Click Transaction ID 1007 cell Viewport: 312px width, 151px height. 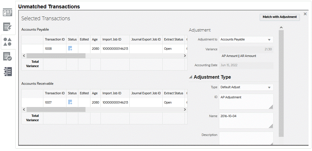pos(49,102)
